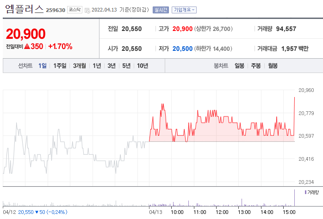
Task: Click the 20,960 price axis label
Action: click(306, 90)
